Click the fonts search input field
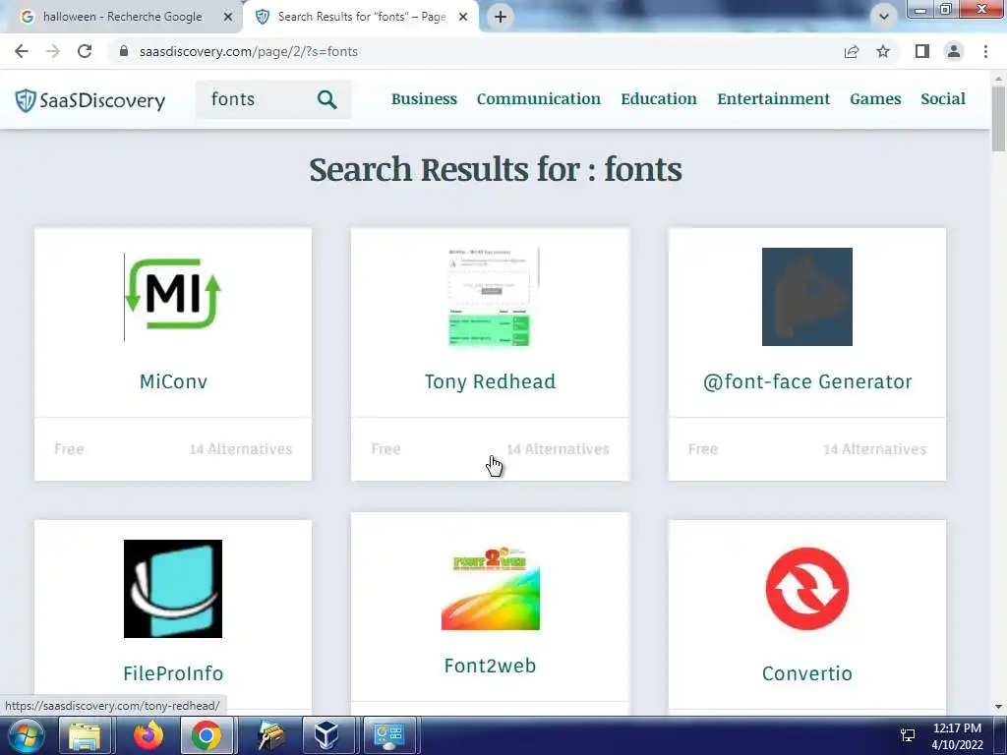This screenshot has height=755, width=1007. coord(256,99)
